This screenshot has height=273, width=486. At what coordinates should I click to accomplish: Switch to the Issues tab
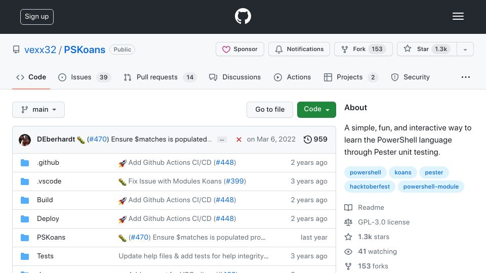pos(85,77)
